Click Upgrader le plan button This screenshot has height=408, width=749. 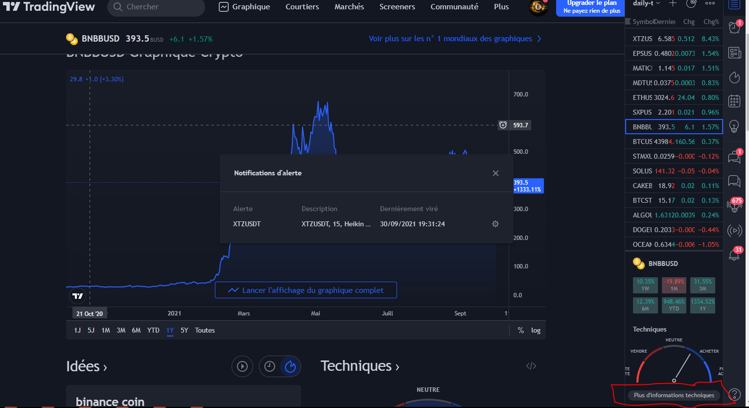(x=591, y=7)
